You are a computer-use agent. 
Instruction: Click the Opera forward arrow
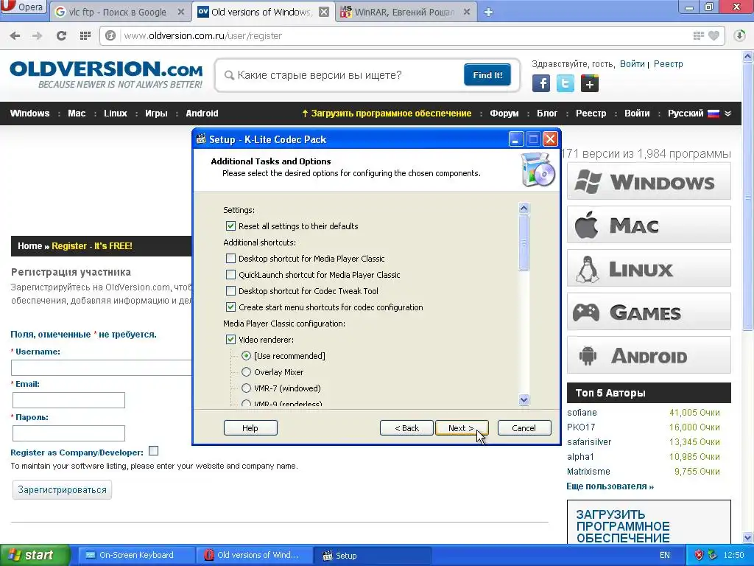point(37,35)
